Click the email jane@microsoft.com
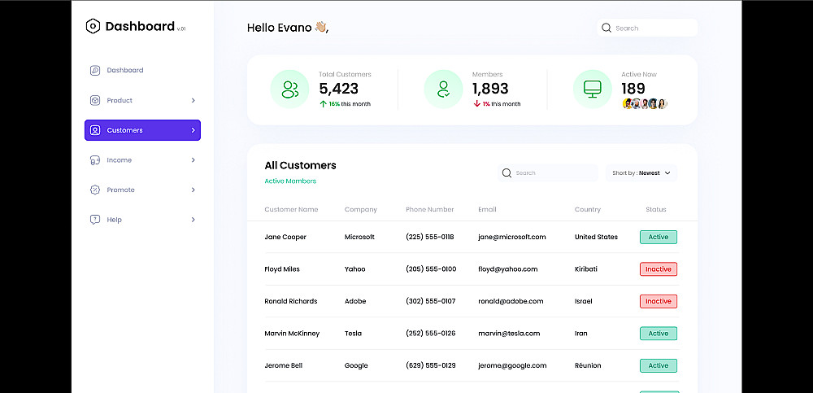 tap(512, 237)
